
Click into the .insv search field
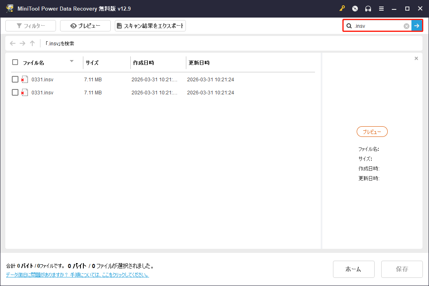(x=378, y=26)
